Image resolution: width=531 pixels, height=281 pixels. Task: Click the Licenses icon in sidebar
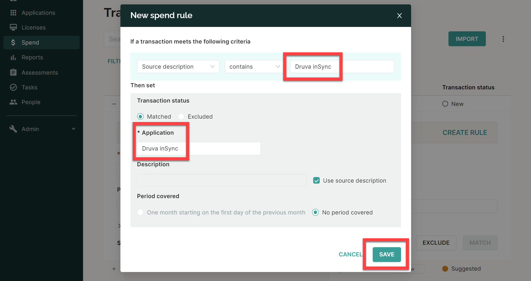coord(13,27)
